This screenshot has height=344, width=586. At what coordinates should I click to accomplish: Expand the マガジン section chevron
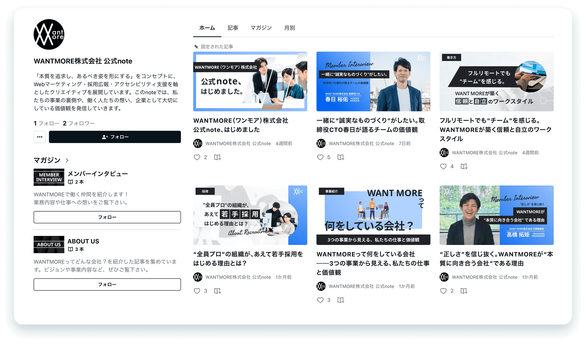coord(67,160)
